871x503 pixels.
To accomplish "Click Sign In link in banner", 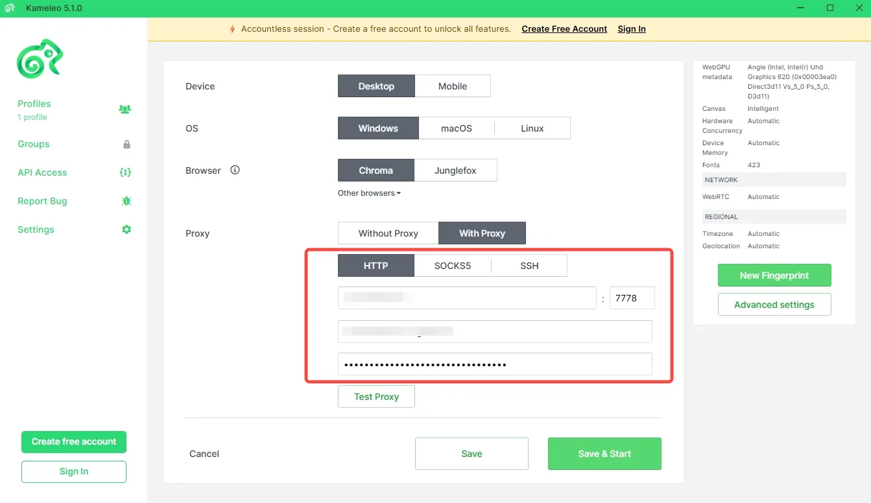I will (632, 29).
